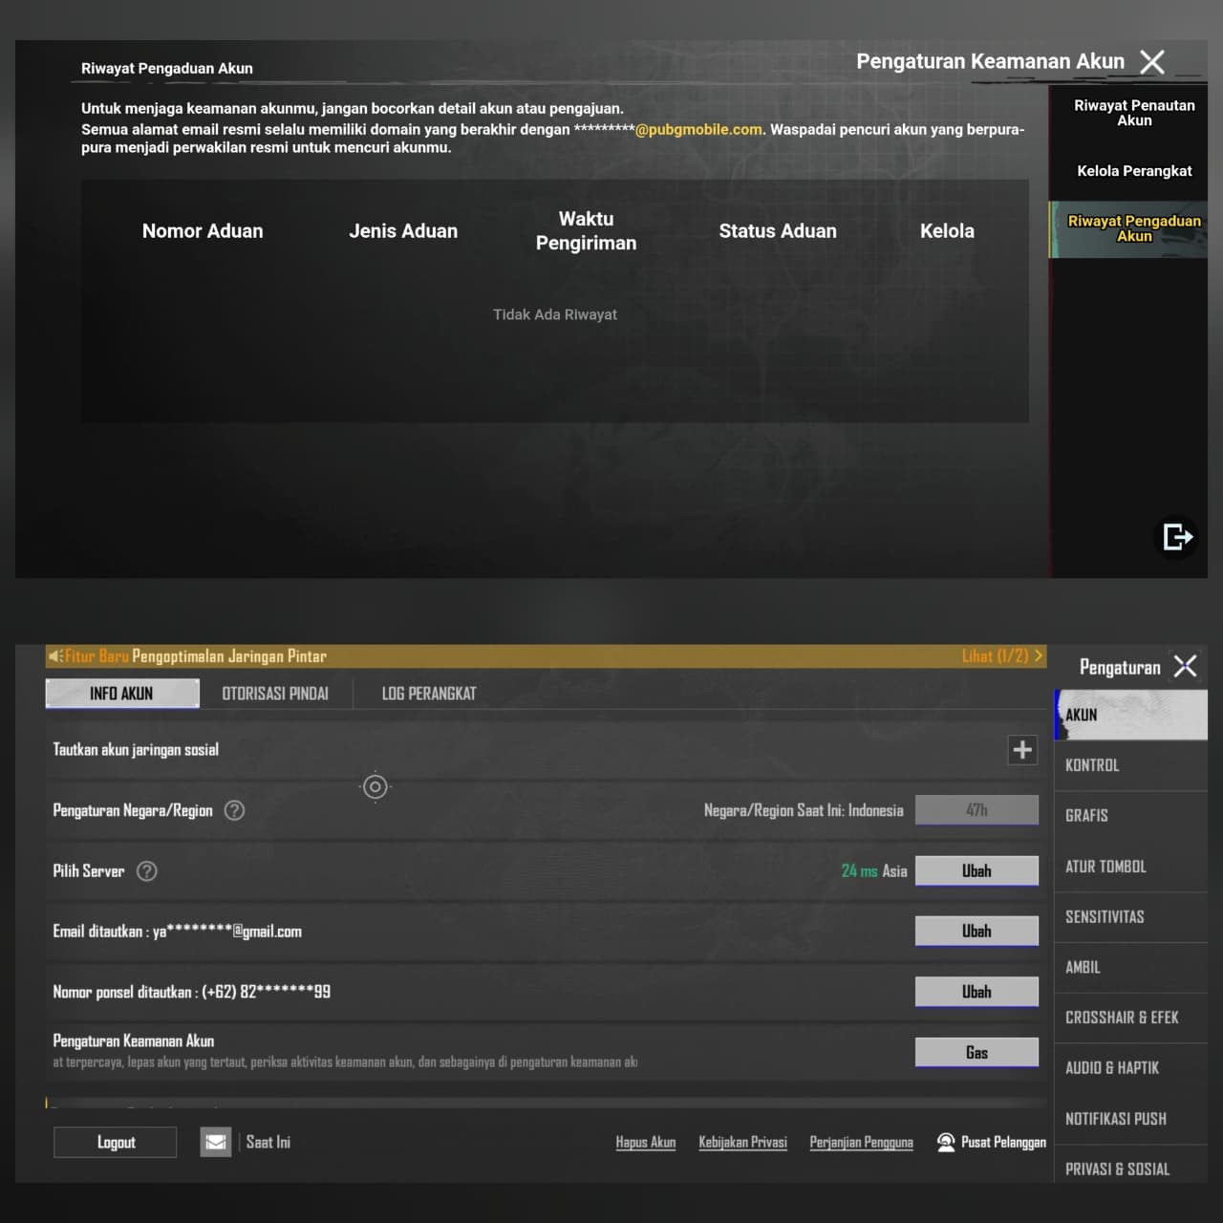Click help icon beside Pilih Server
This screenshot has height=1223, width=1223.
pos(146,871)
